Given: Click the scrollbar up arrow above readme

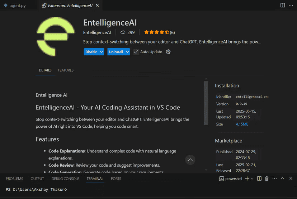Looking at the screenshot, I should click(206, 79).
